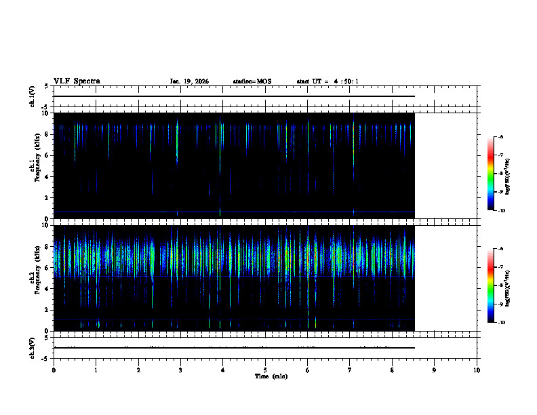Select the date text "Jan. 19, 2026"

click(x=189, y=81)
